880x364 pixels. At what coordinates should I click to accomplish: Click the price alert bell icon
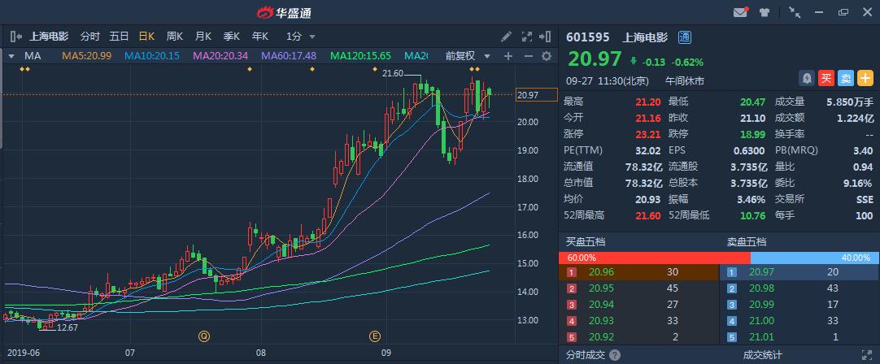pos(807,79)
